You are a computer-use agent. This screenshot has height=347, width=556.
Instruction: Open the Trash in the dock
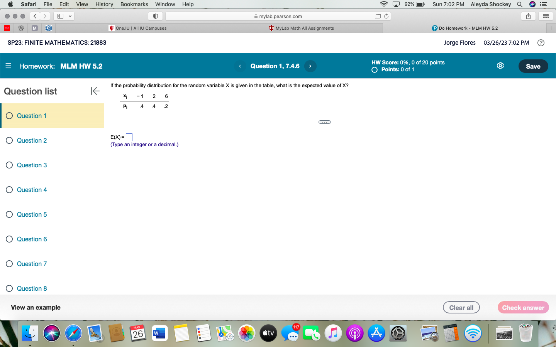click(525, 333)
